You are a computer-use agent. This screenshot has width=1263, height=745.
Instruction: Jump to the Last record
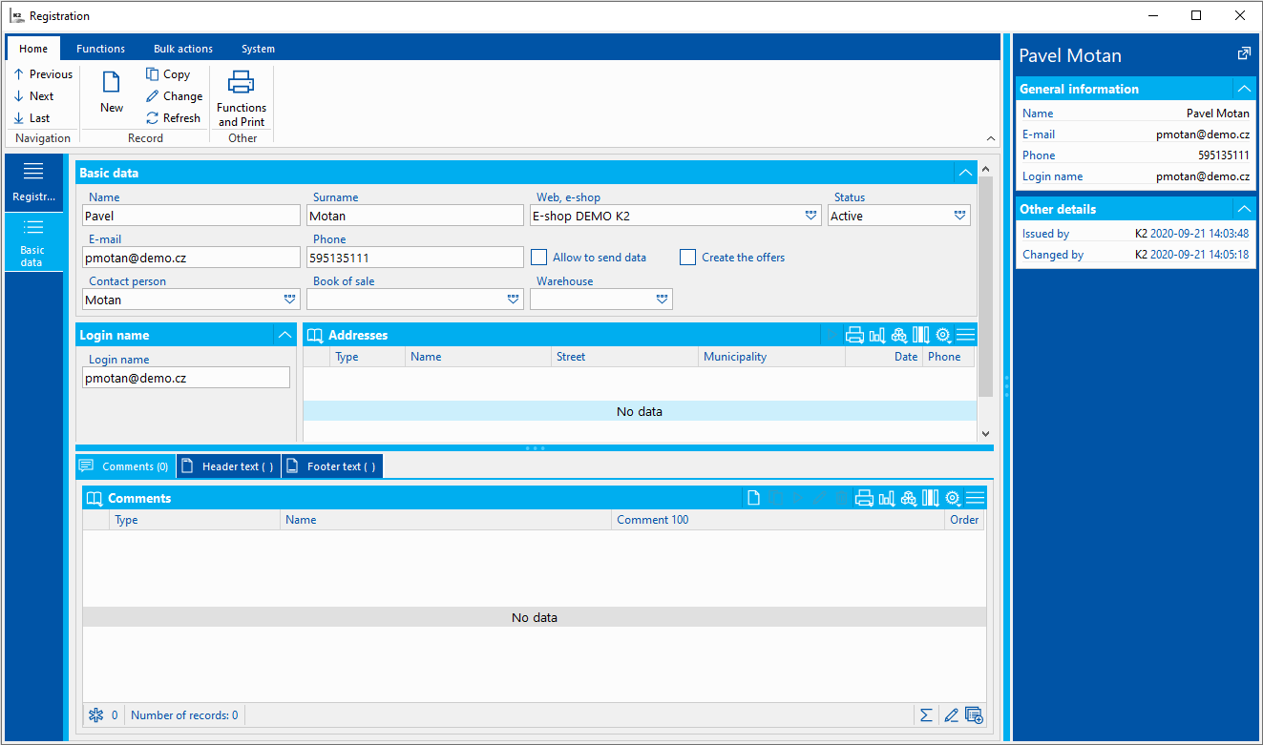click(x=32, y=118)
